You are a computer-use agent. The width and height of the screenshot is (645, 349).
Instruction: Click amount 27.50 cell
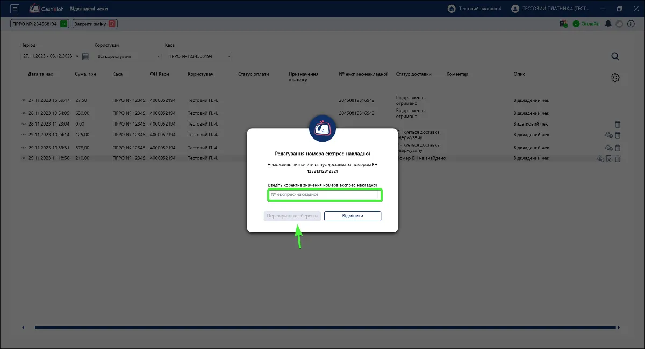[x=81, y=100]
